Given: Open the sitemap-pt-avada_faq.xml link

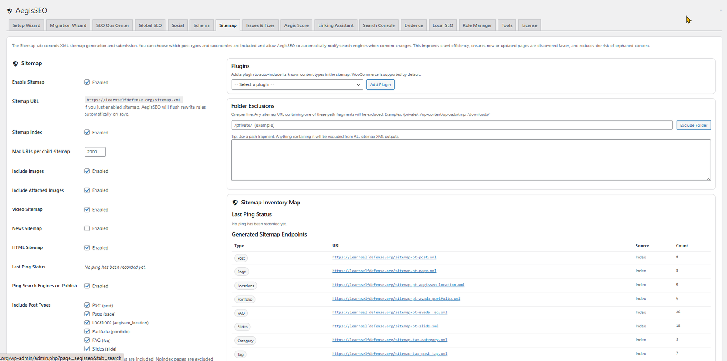Looking at the screenshot, I should pyautogui.click(x=389, y=312).
